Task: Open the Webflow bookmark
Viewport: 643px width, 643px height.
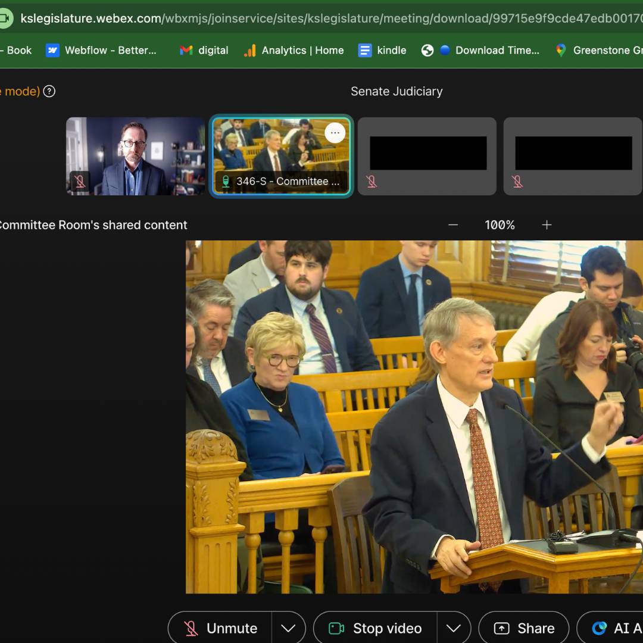Action: (x=101, y=51)
